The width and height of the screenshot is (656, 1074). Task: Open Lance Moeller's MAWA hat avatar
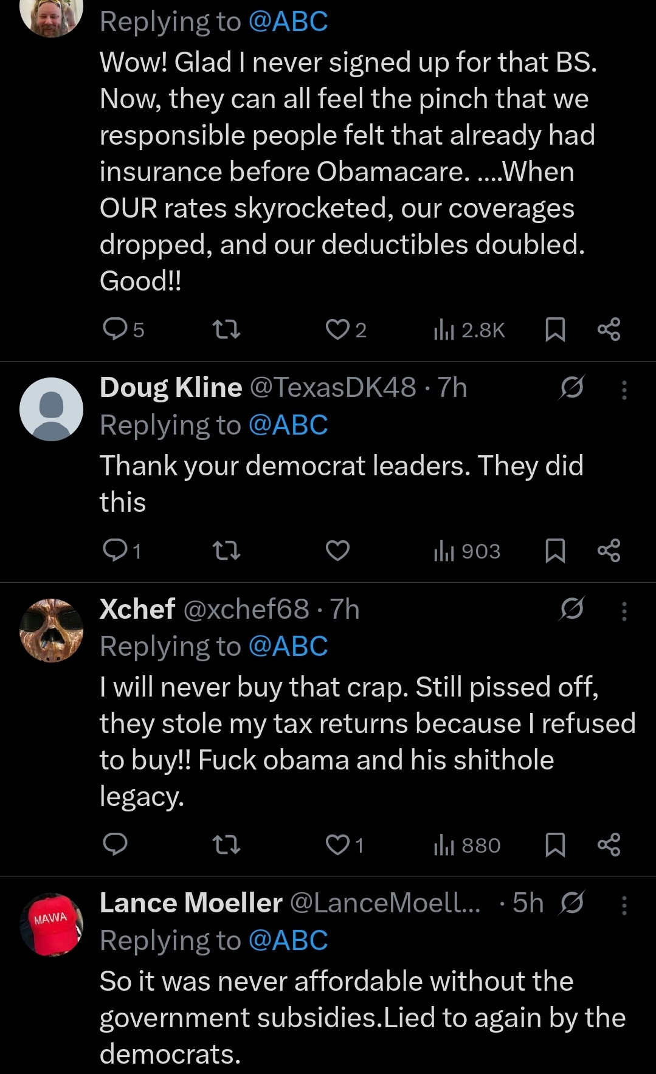[52, 924]
